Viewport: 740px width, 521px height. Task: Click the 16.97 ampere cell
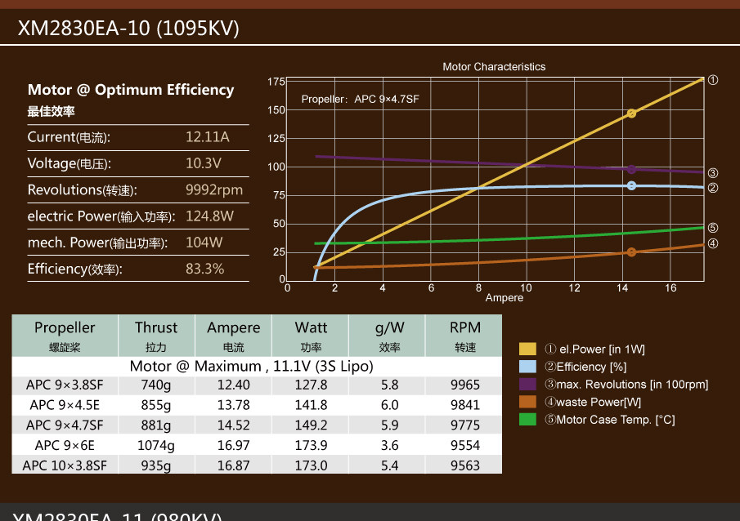234,446
